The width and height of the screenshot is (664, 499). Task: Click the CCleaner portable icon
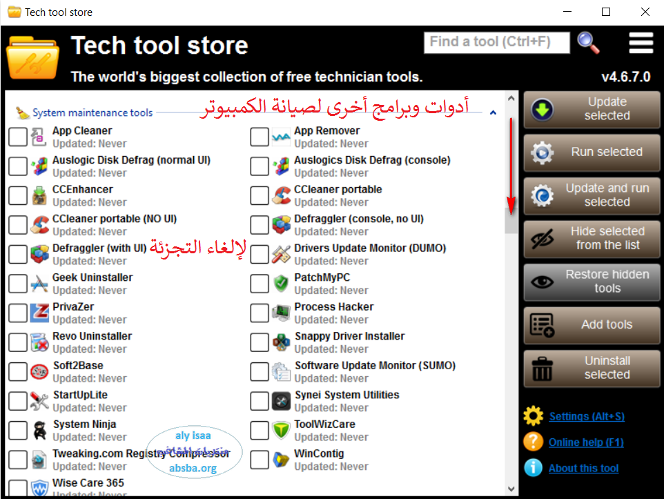click(x=281, y=196)
